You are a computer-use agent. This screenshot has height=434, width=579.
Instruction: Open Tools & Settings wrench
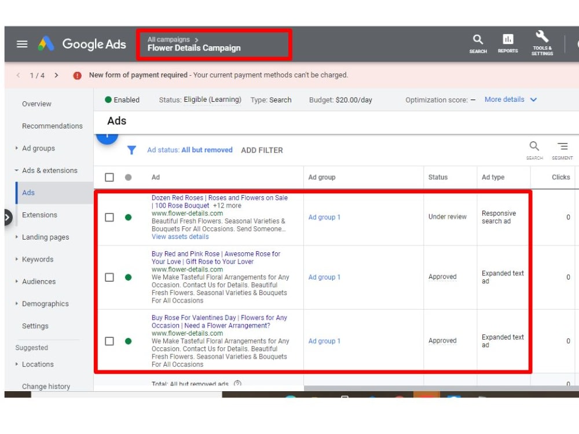[x=542, y=43]
